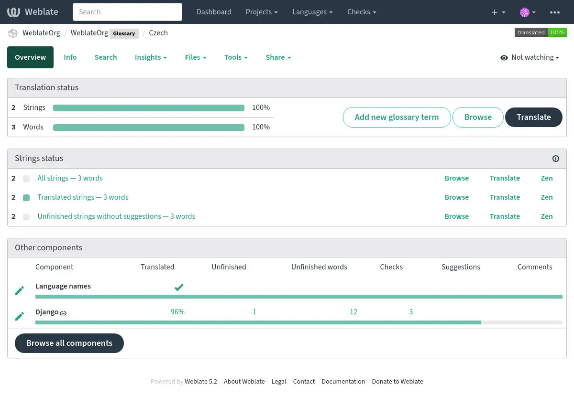The width and height of the screenshot is (574, 418).
Task: Open Donate to Weblate footer link
Action: 397,382
